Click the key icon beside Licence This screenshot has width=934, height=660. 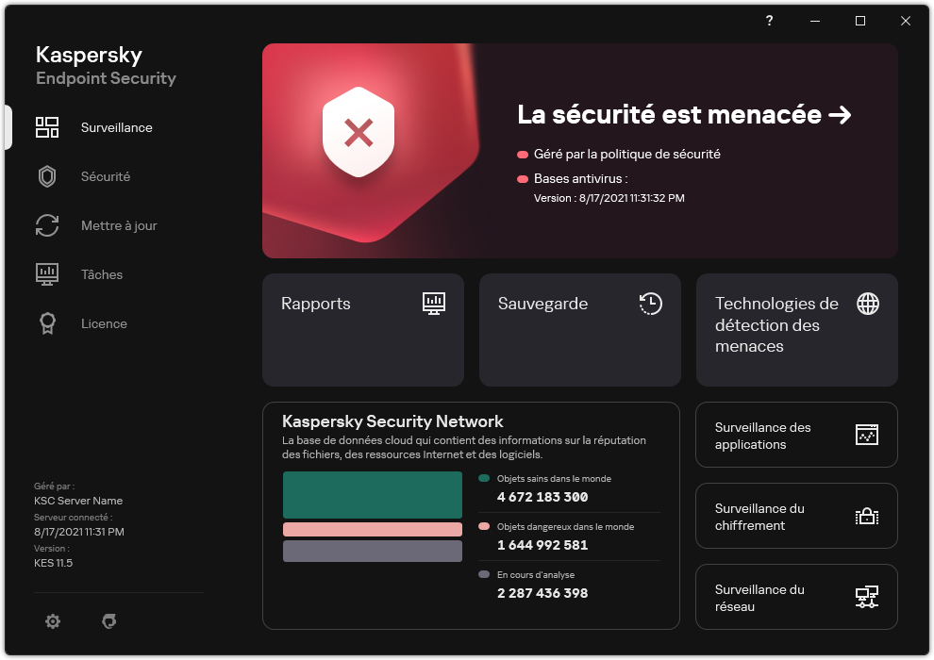pos(47,323)
